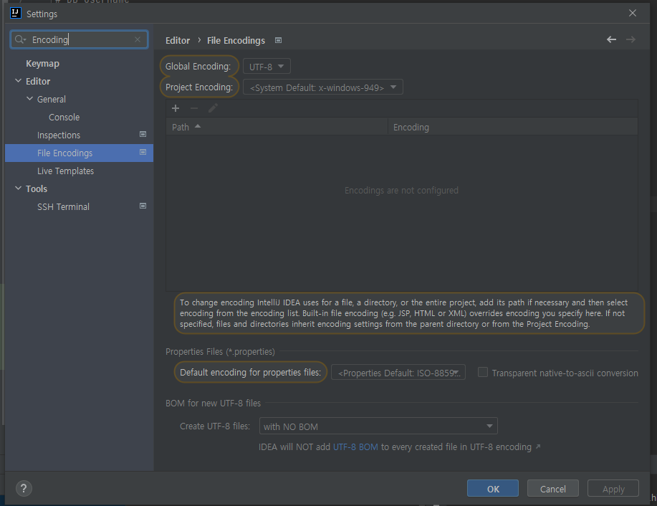Click project icon on File Encodings row

[x=143, y=152]
